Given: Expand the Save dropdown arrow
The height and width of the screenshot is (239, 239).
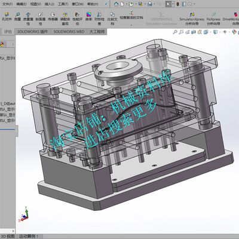Looking at the screenshot, I should pyautogui.click(x=145, y=4).
